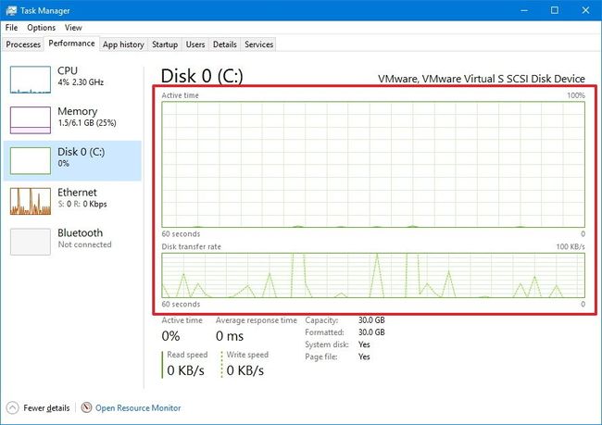This screenshot has height=425, width=602.
Task: Open Resource Monitor link
Action: (x=138, y=407)
